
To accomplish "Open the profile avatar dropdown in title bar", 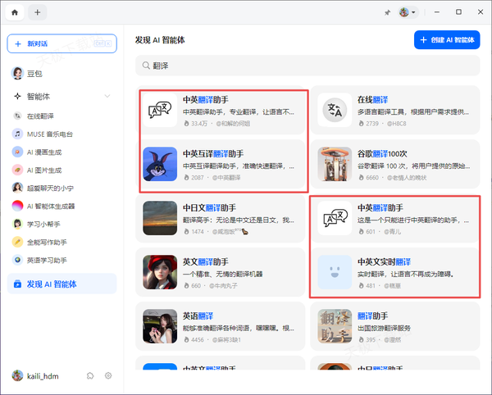I will tap(408, 12).
